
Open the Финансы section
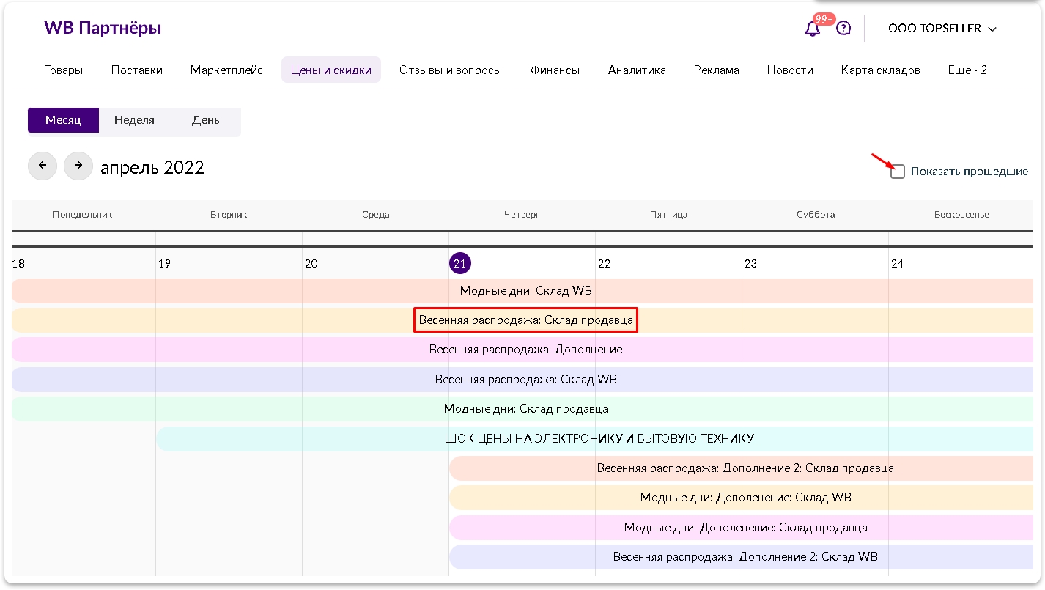[x=555, y=70]
